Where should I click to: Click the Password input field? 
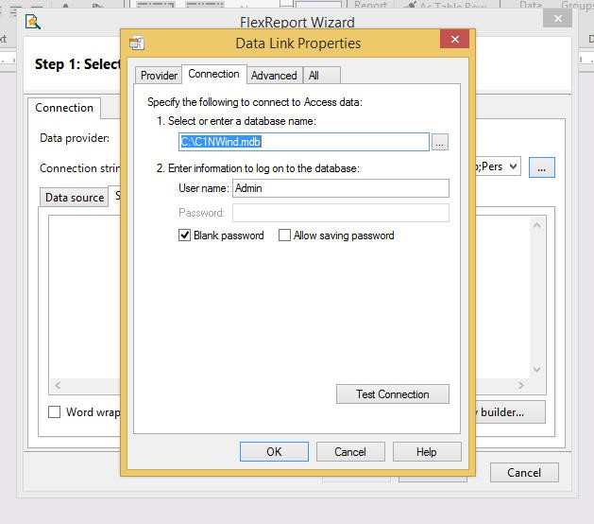coord(341,213)
